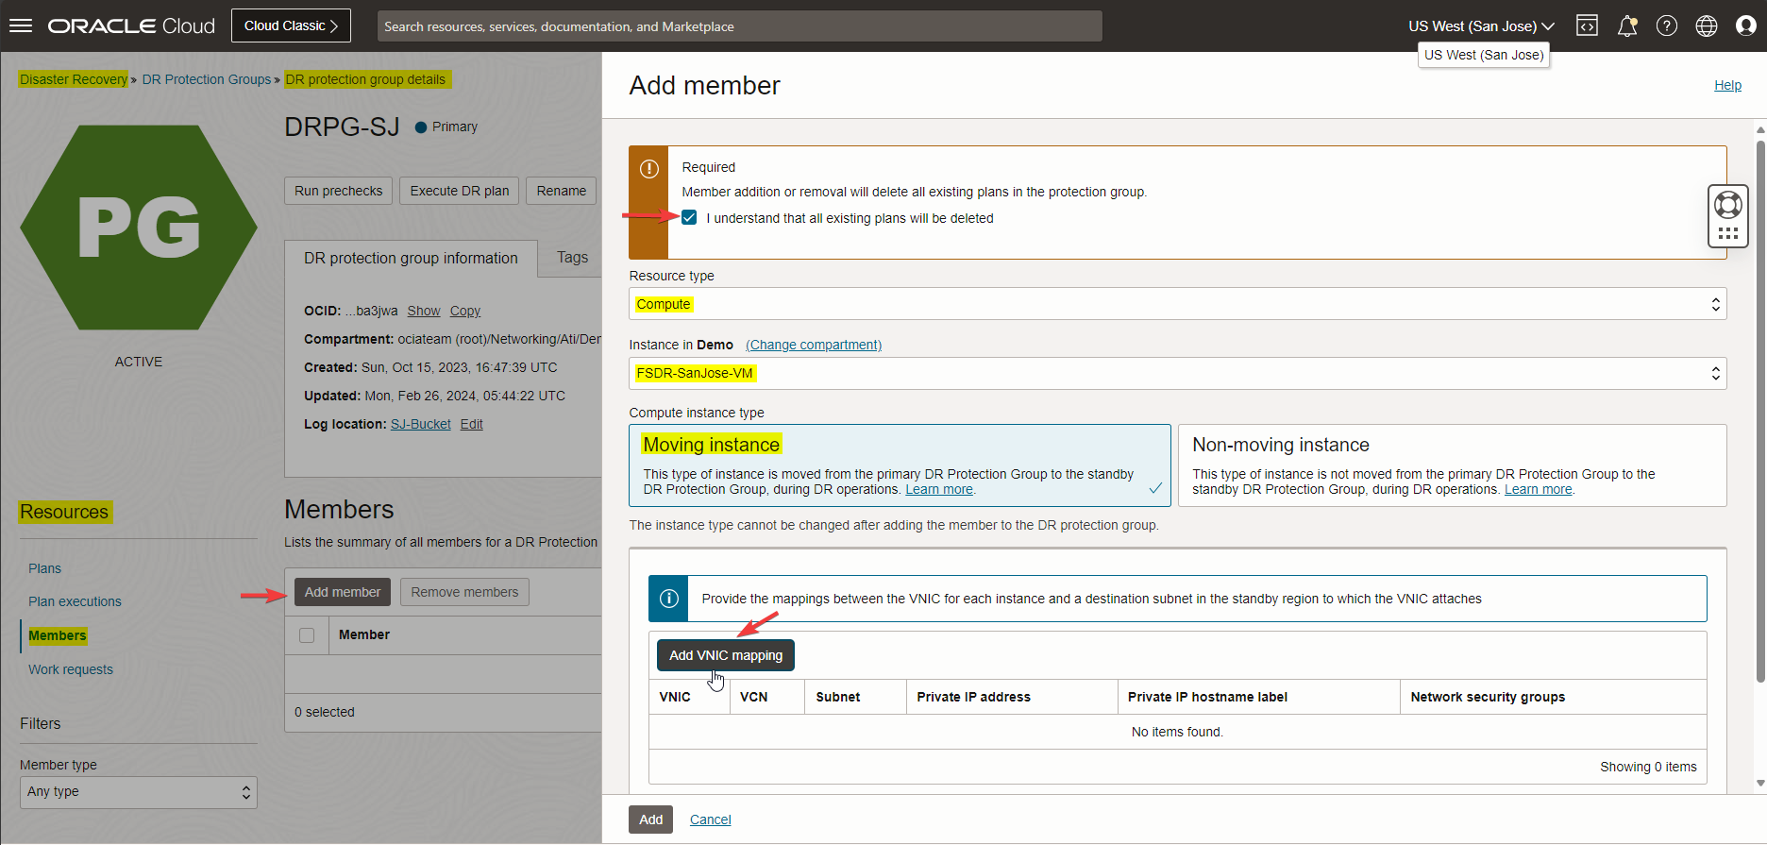Expand the US West (San Jose) region selector

coord(1480,25)
